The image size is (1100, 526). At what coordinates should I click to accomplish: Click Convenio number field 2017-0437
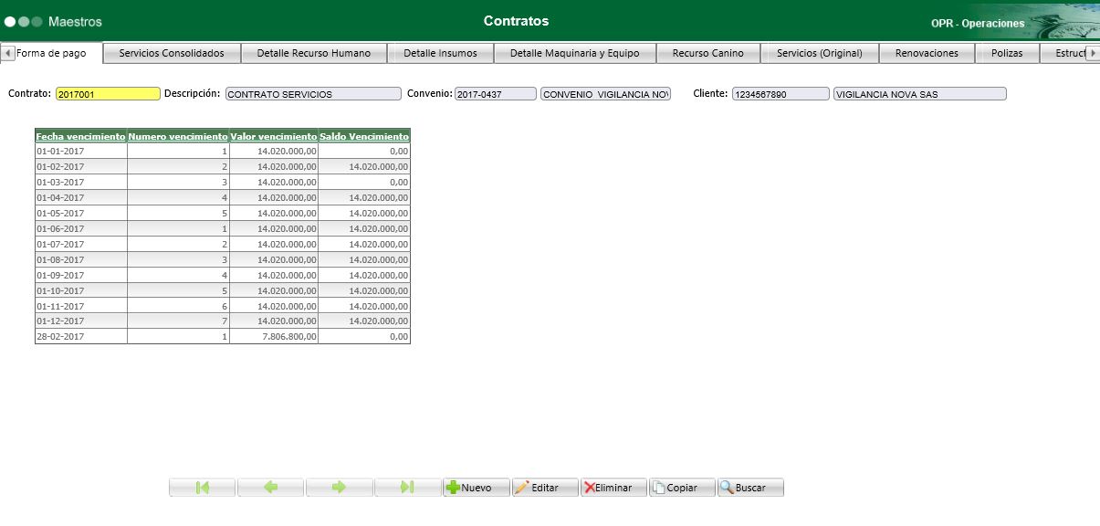pos(496,94)
